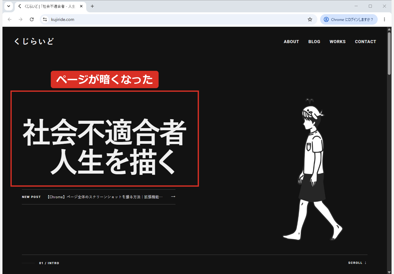
Task: Open the tab search dropdown arrow
Action: (x=9, y=6)
